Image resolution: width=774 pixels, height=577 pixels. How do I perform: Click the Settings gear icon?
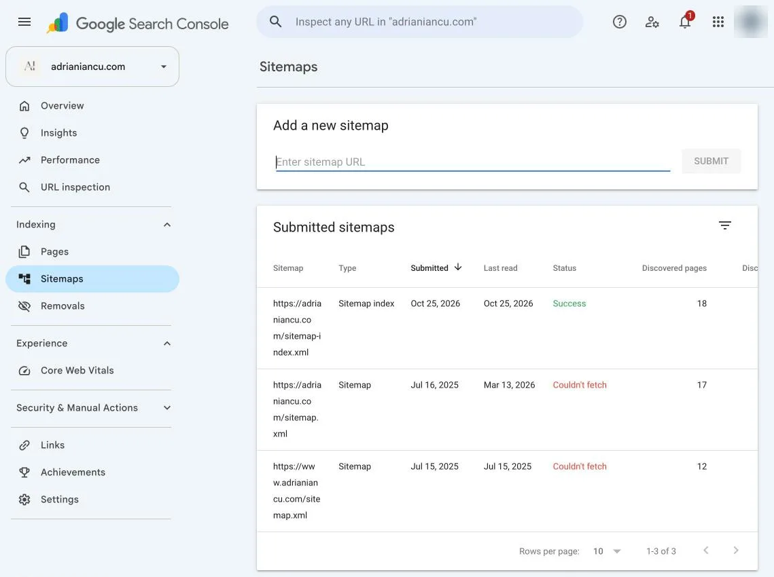(x=24, y=499)
